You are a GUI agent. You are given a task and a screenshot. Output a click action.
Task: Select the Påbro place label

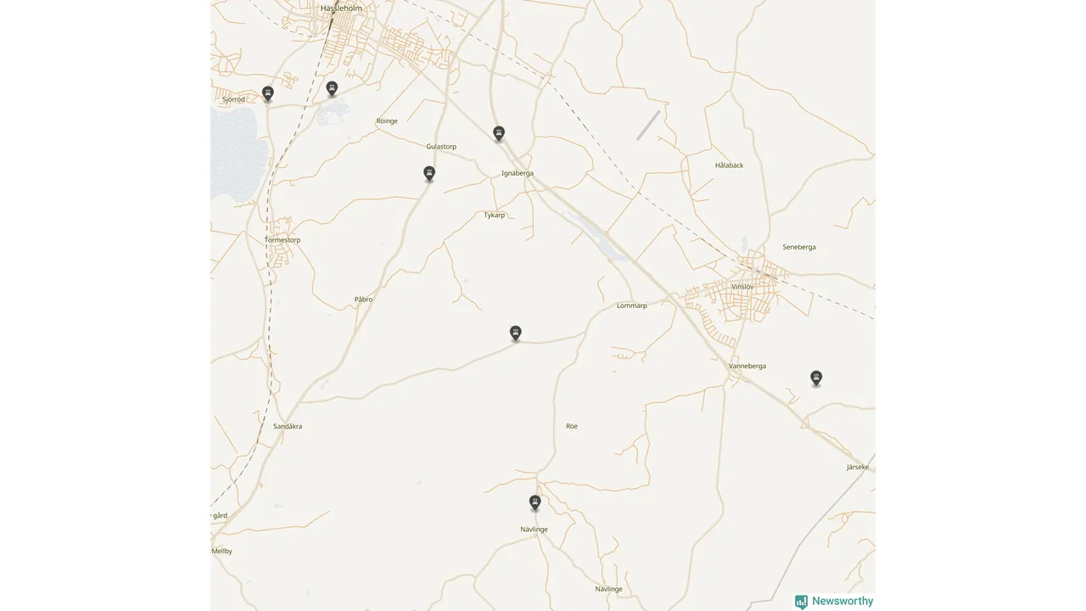click(363, 300)
